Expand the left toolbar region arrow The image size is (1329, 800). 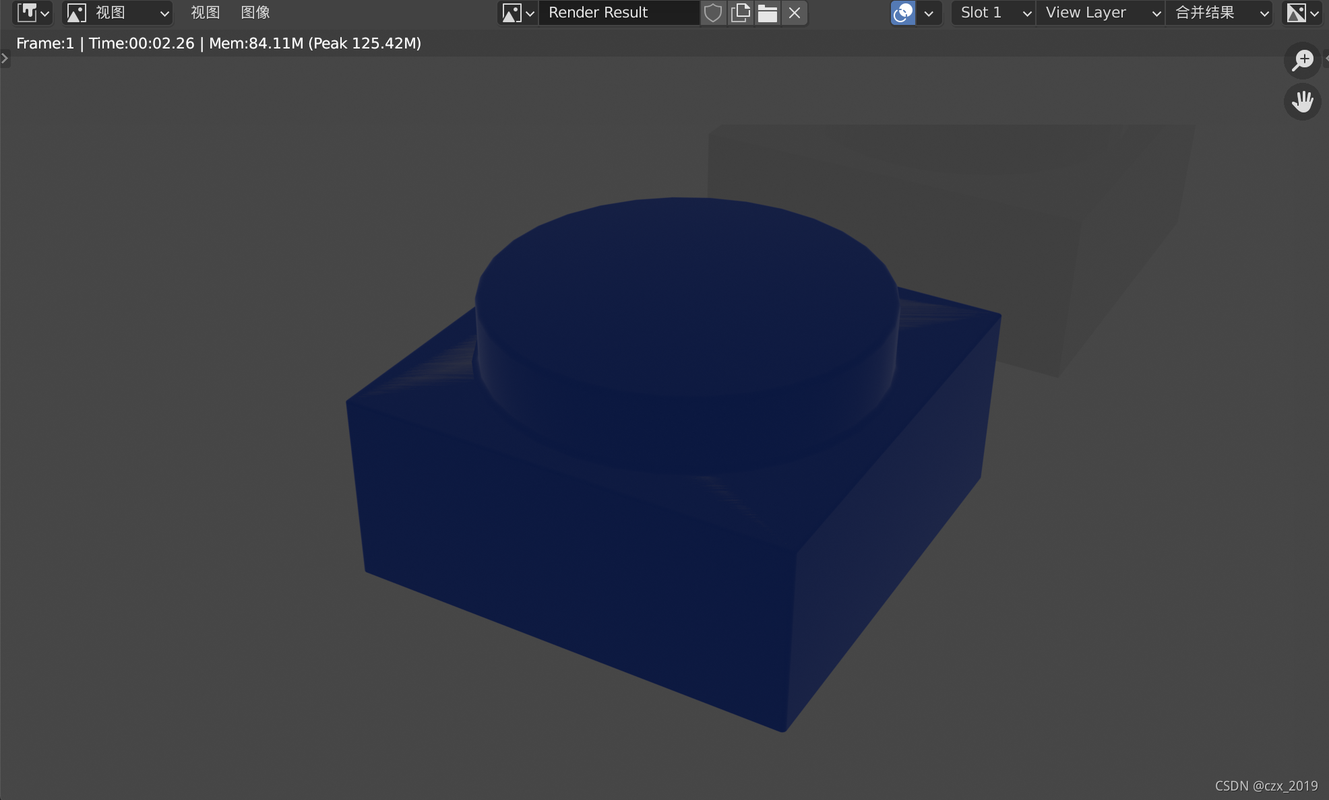coord(5,59)
